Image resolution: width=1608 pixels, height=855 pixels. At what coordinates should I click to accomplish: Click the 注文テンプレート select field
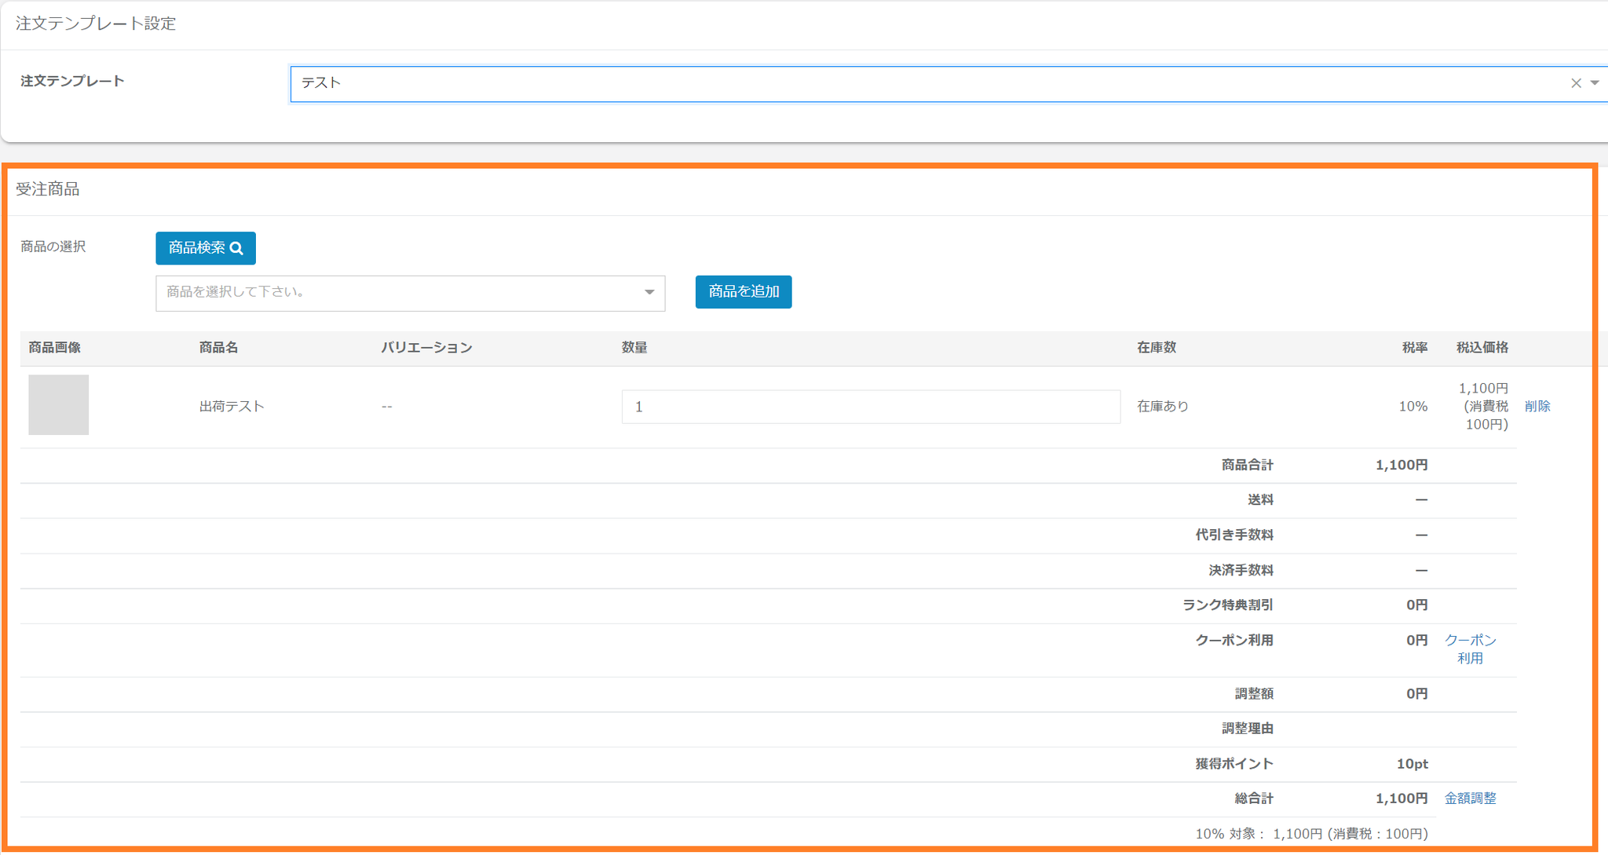(926, 84)
